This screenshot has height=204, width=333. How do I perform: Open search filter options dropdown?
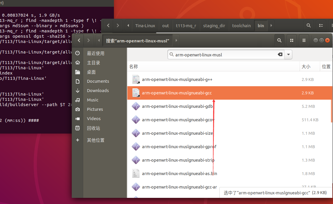click(288, 54)
